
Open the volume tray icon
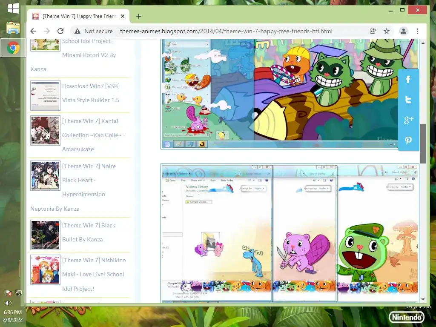coord(9,303)
